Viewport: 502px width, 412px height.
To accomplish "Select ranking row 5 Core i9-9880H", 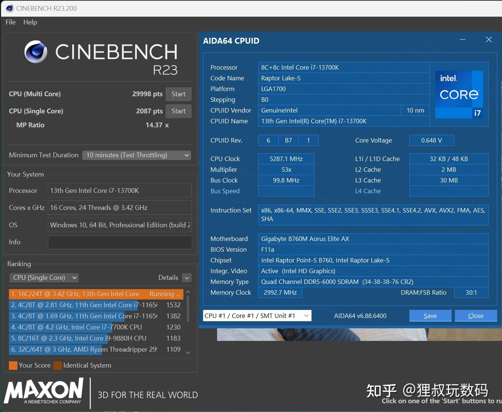I will [x=96, y=338].
